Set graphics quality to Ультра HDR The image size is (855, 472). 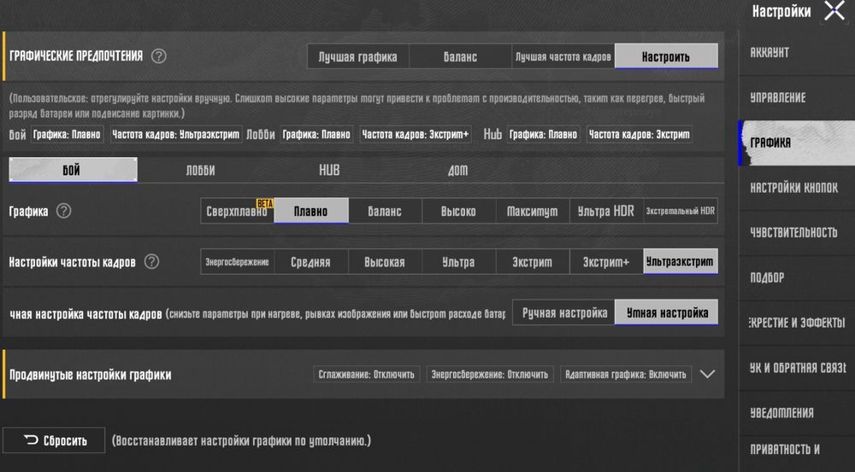click(606, 211)
